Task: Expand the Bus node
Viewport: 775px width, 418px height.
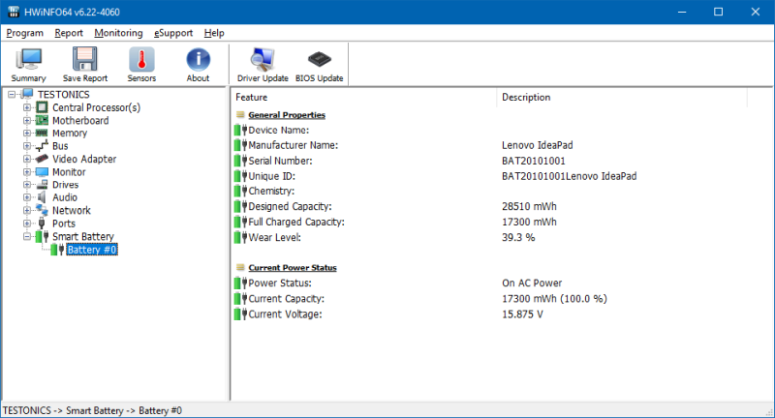Action: (x=27, y=146)
